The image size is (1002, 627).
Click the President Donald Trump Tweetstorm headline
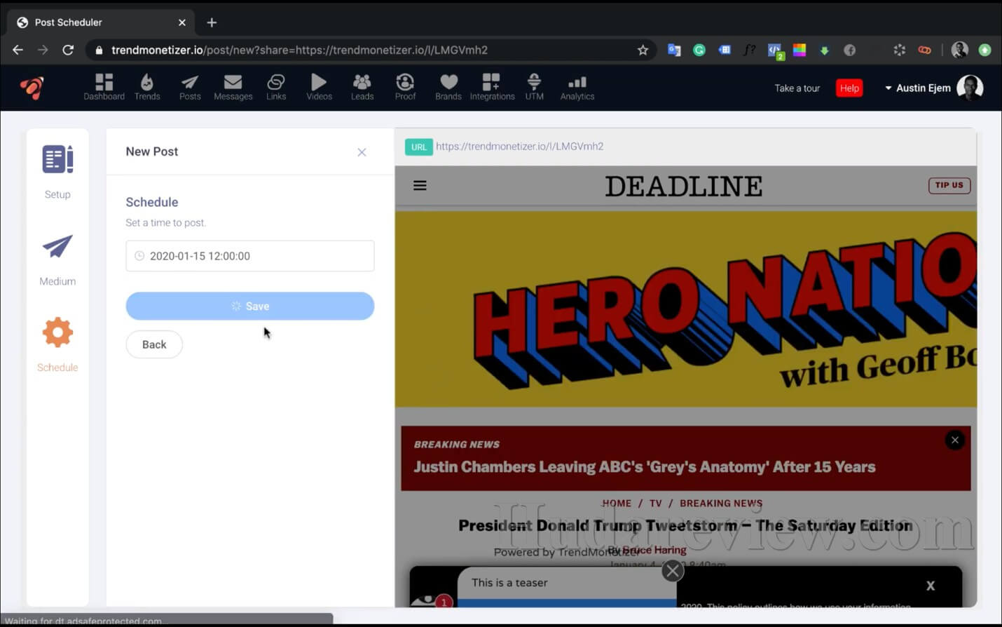(x=686, y=525)
